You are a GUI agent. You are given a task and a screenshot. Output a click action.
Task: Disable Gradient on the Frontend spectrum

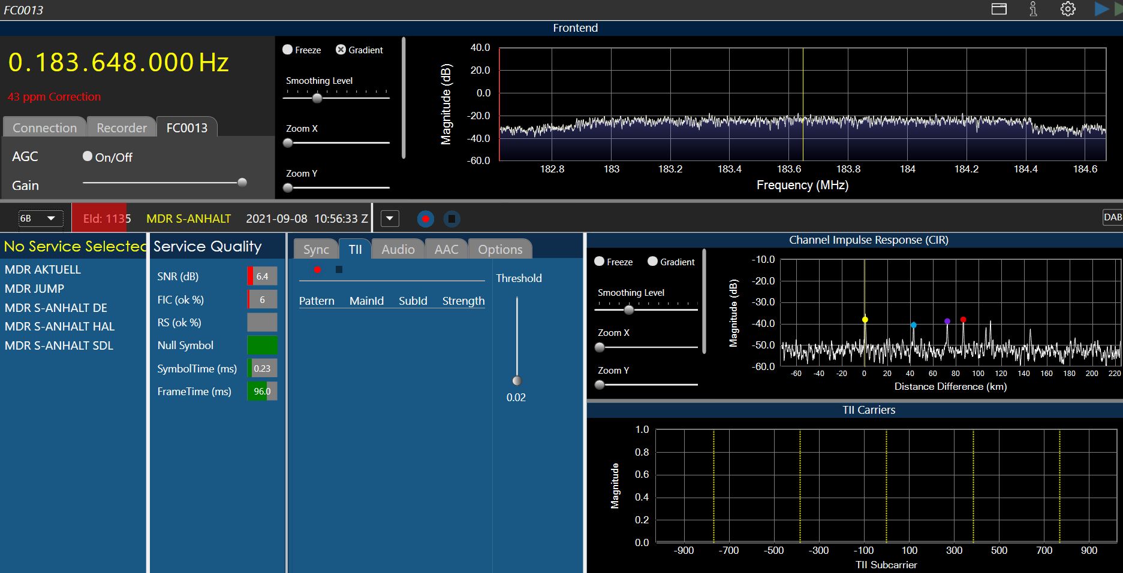341,50
